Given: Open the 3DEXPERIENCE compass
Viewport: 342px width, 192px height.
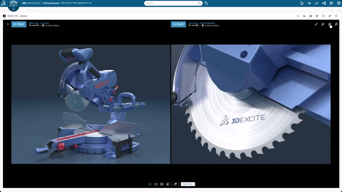Looking at the screenshot, I should [13, 5].
